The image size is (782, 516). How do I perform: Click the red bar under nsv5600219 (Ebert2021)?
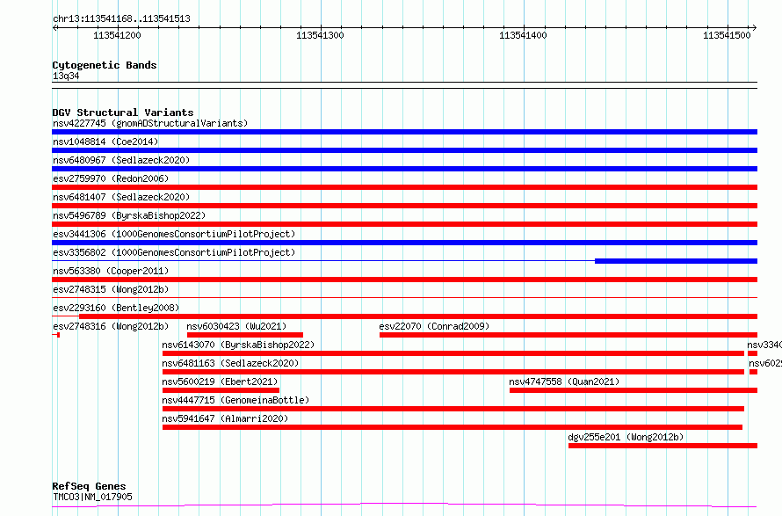pos(221,390)
